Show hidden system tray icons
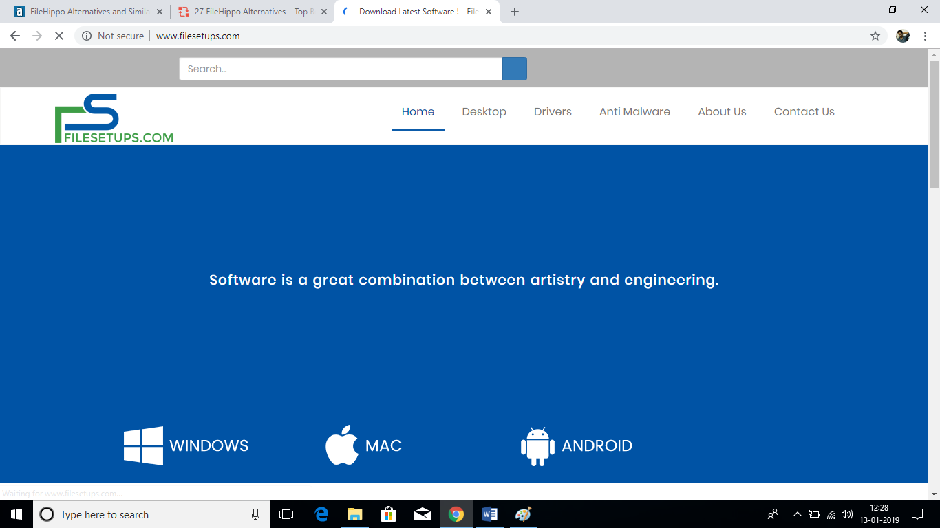 coord(797,514)
